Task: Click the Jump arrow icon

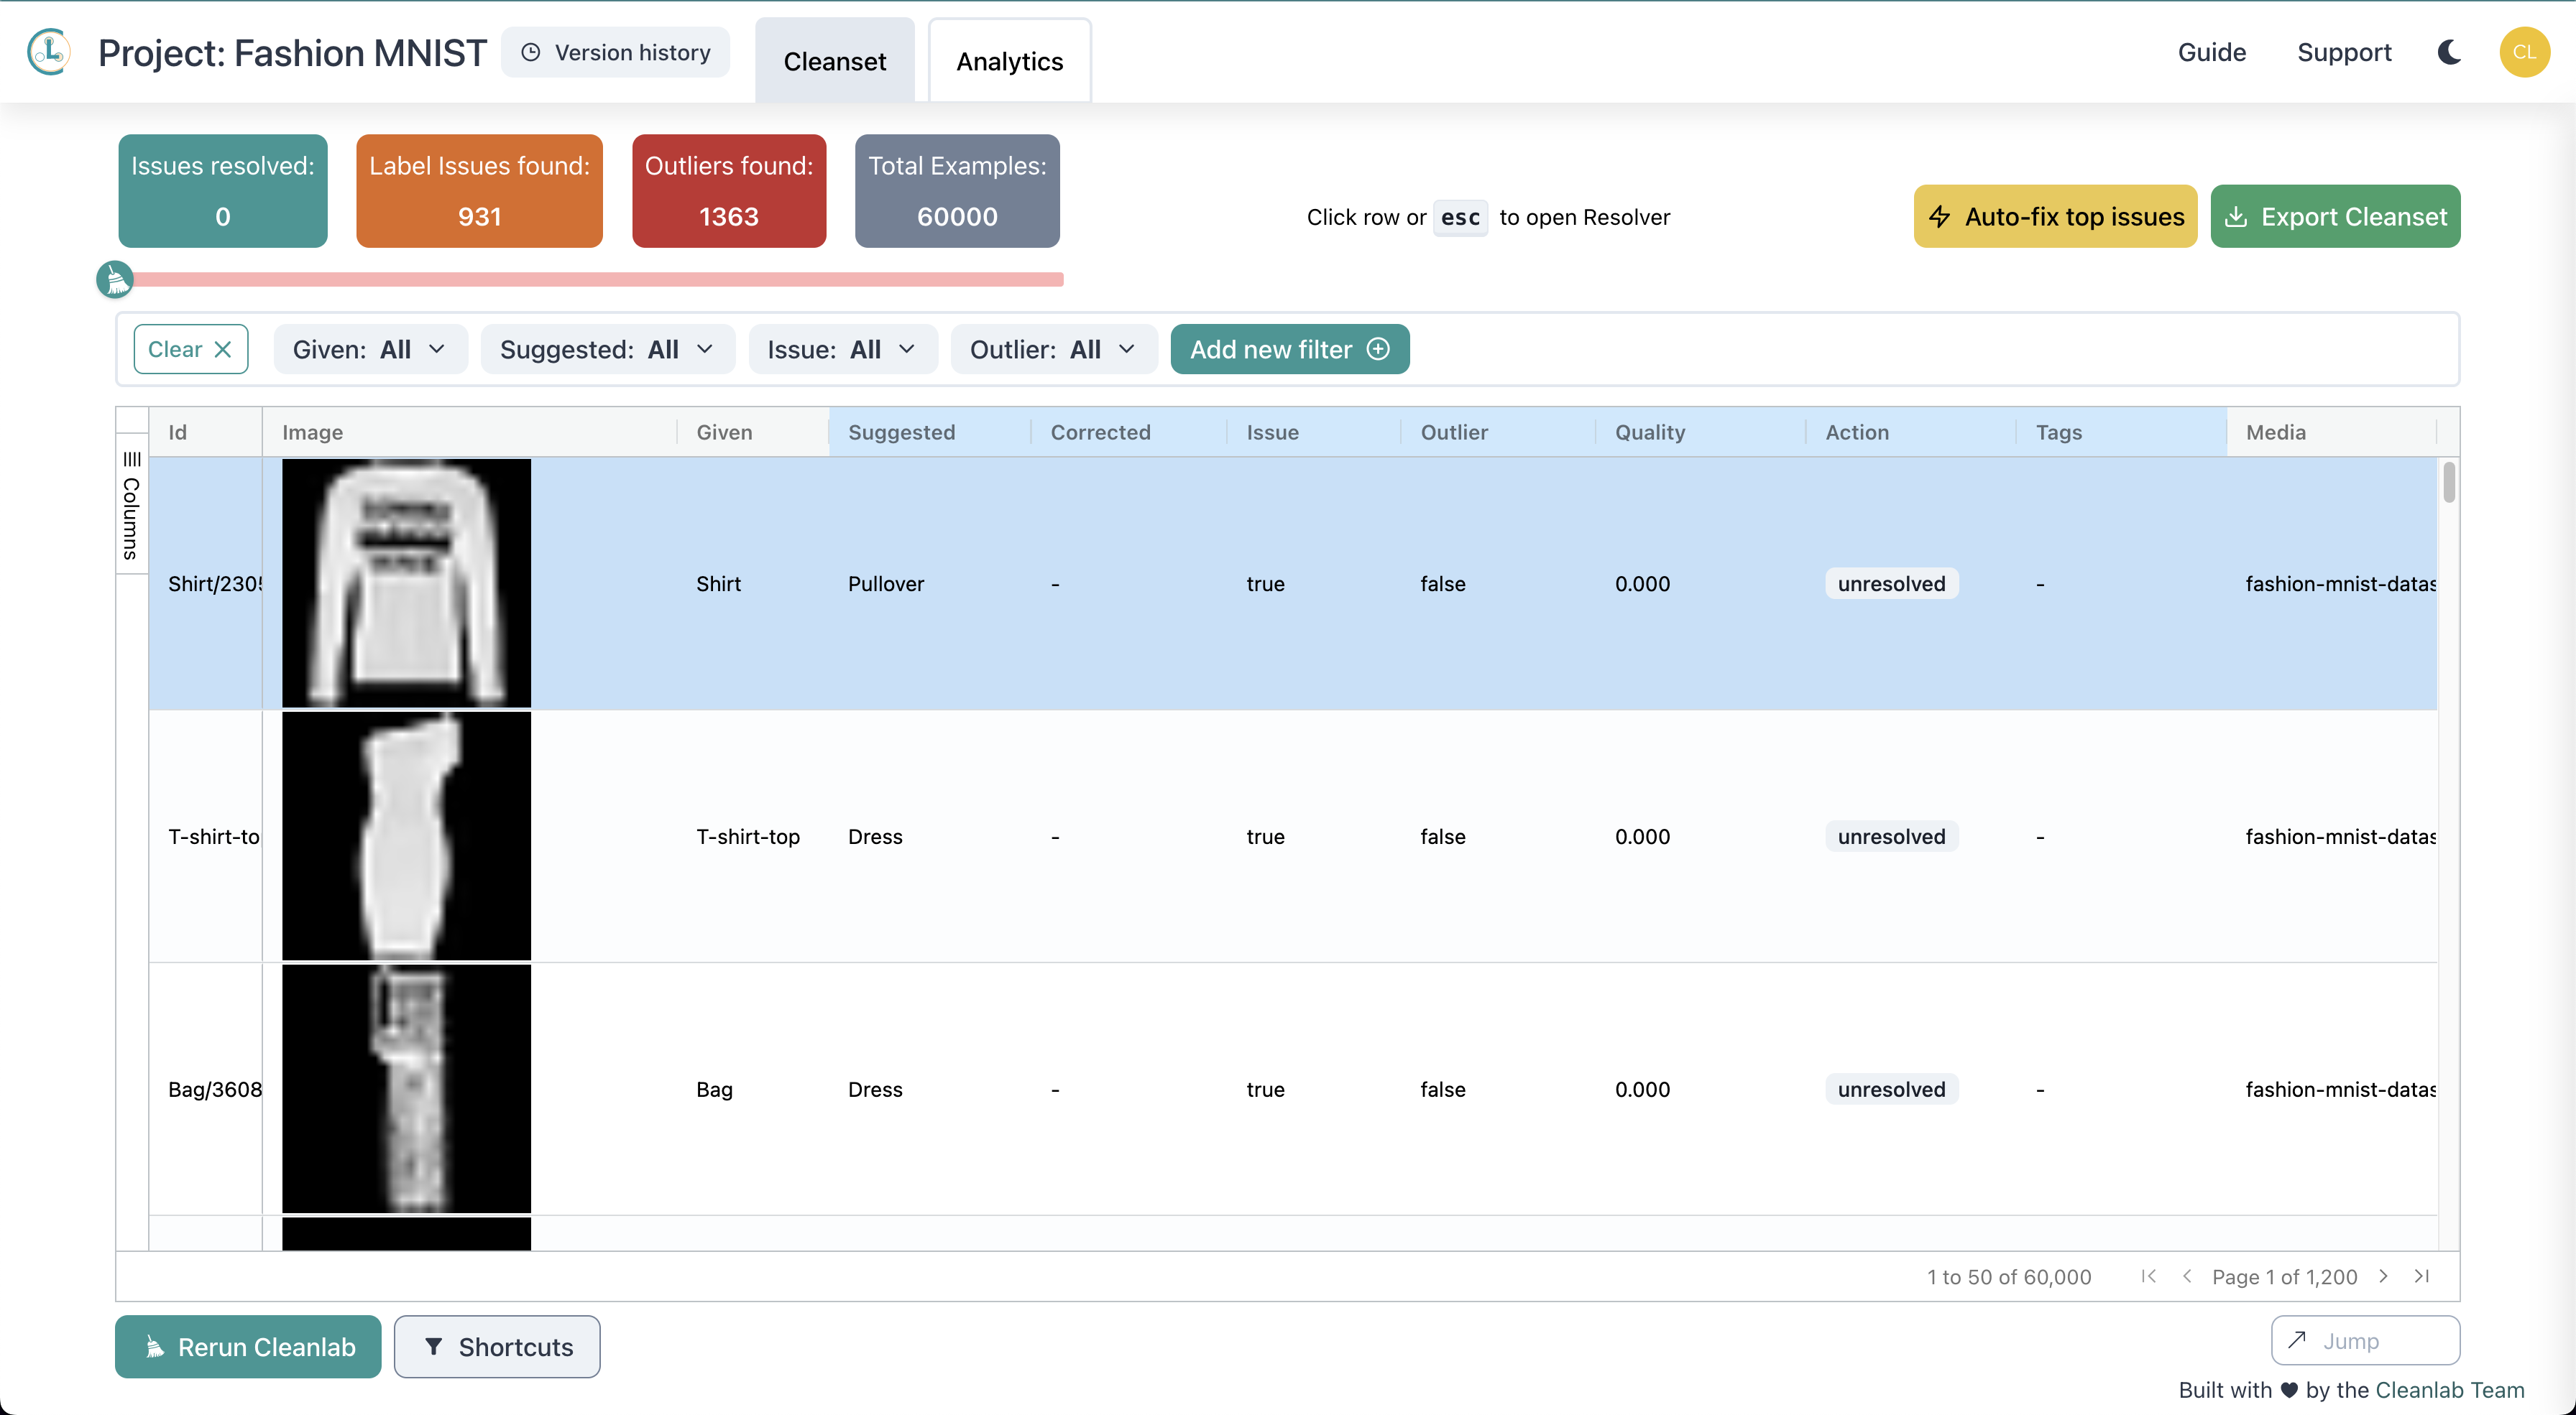Action: pos(2299,1340)
